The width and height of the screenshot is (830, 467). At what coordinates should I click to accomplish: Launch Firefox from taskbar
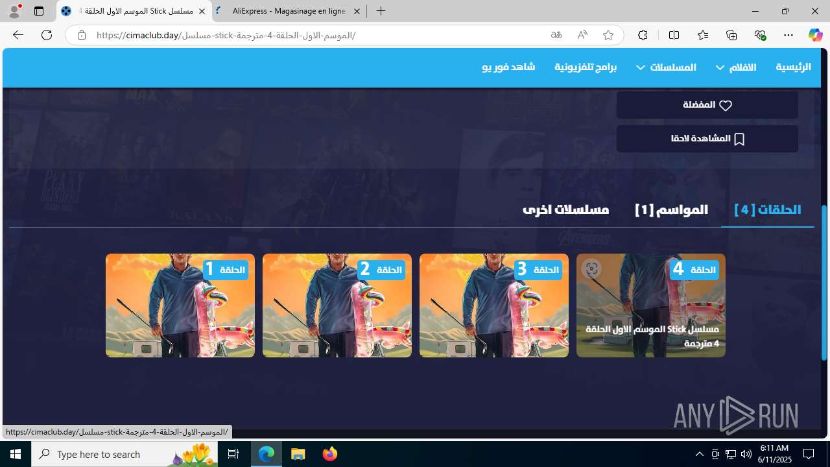[330, 454]
